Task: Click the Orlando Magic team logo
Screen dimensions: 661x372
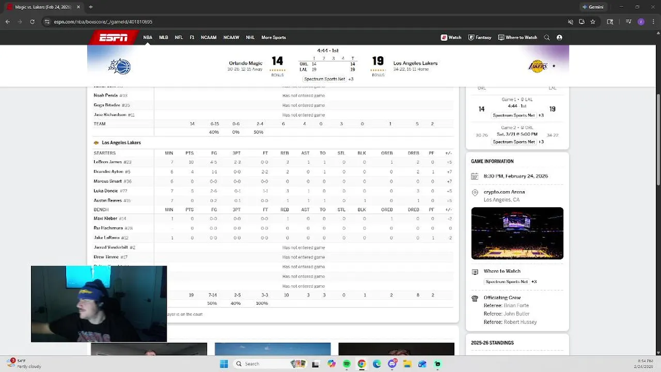Action: (x=120, y=66)
